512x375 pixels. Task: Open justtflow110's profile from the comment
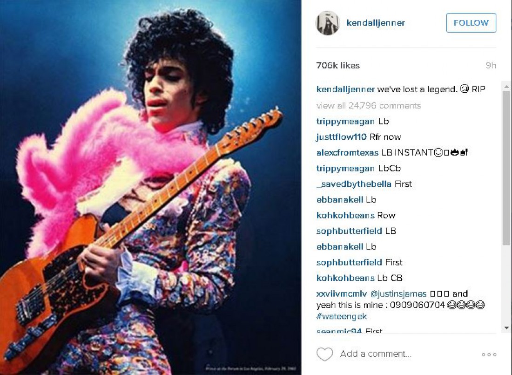pyautogui.click(x=341, y=137)
